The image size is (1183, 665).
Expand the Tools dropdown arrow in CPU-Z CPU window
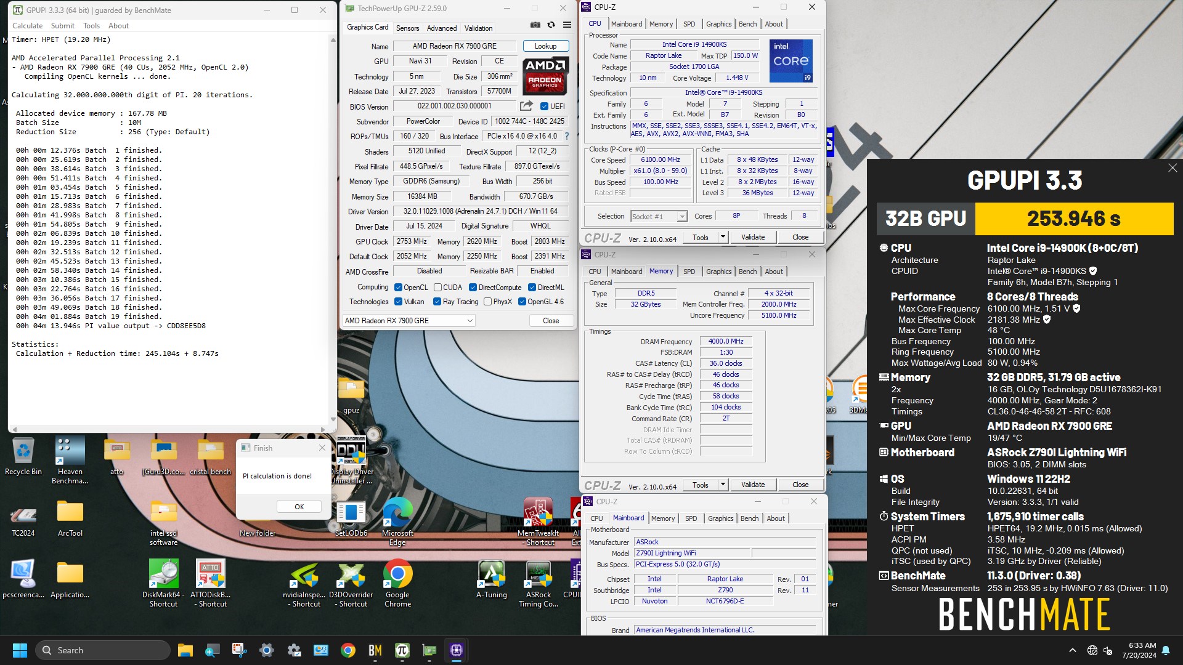point(723,237)
